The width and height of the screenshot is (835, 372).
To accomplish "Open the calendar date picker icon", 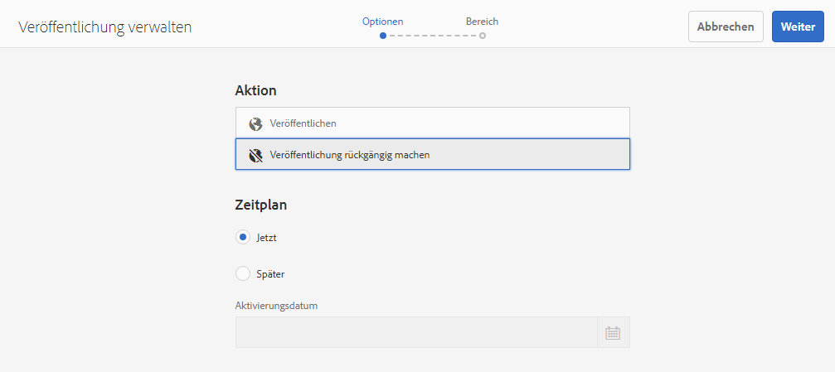I will tap(613, 333).
